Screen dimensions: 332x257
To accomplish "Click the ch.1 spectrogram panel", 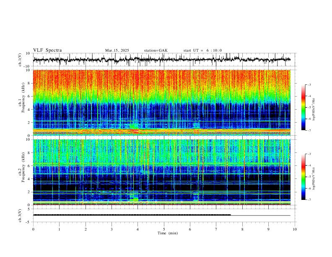I will pos(161,102).
